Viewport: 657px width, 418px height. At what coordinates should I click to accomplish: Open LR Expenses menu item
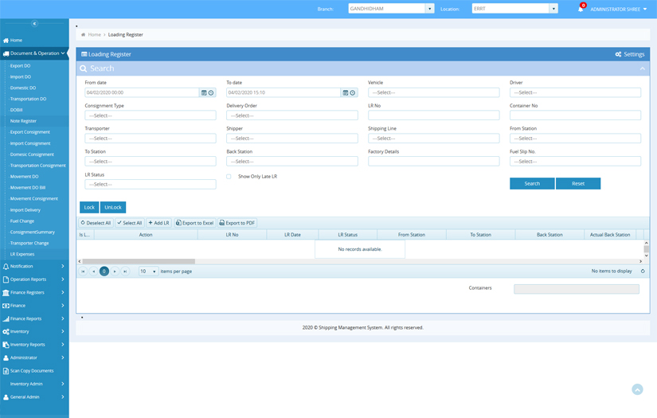tap(22, 254)
